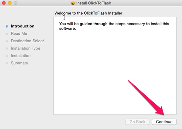Select the Installation Type step
The width and height of the screenshot is (182, 129).
pos(25,48)
